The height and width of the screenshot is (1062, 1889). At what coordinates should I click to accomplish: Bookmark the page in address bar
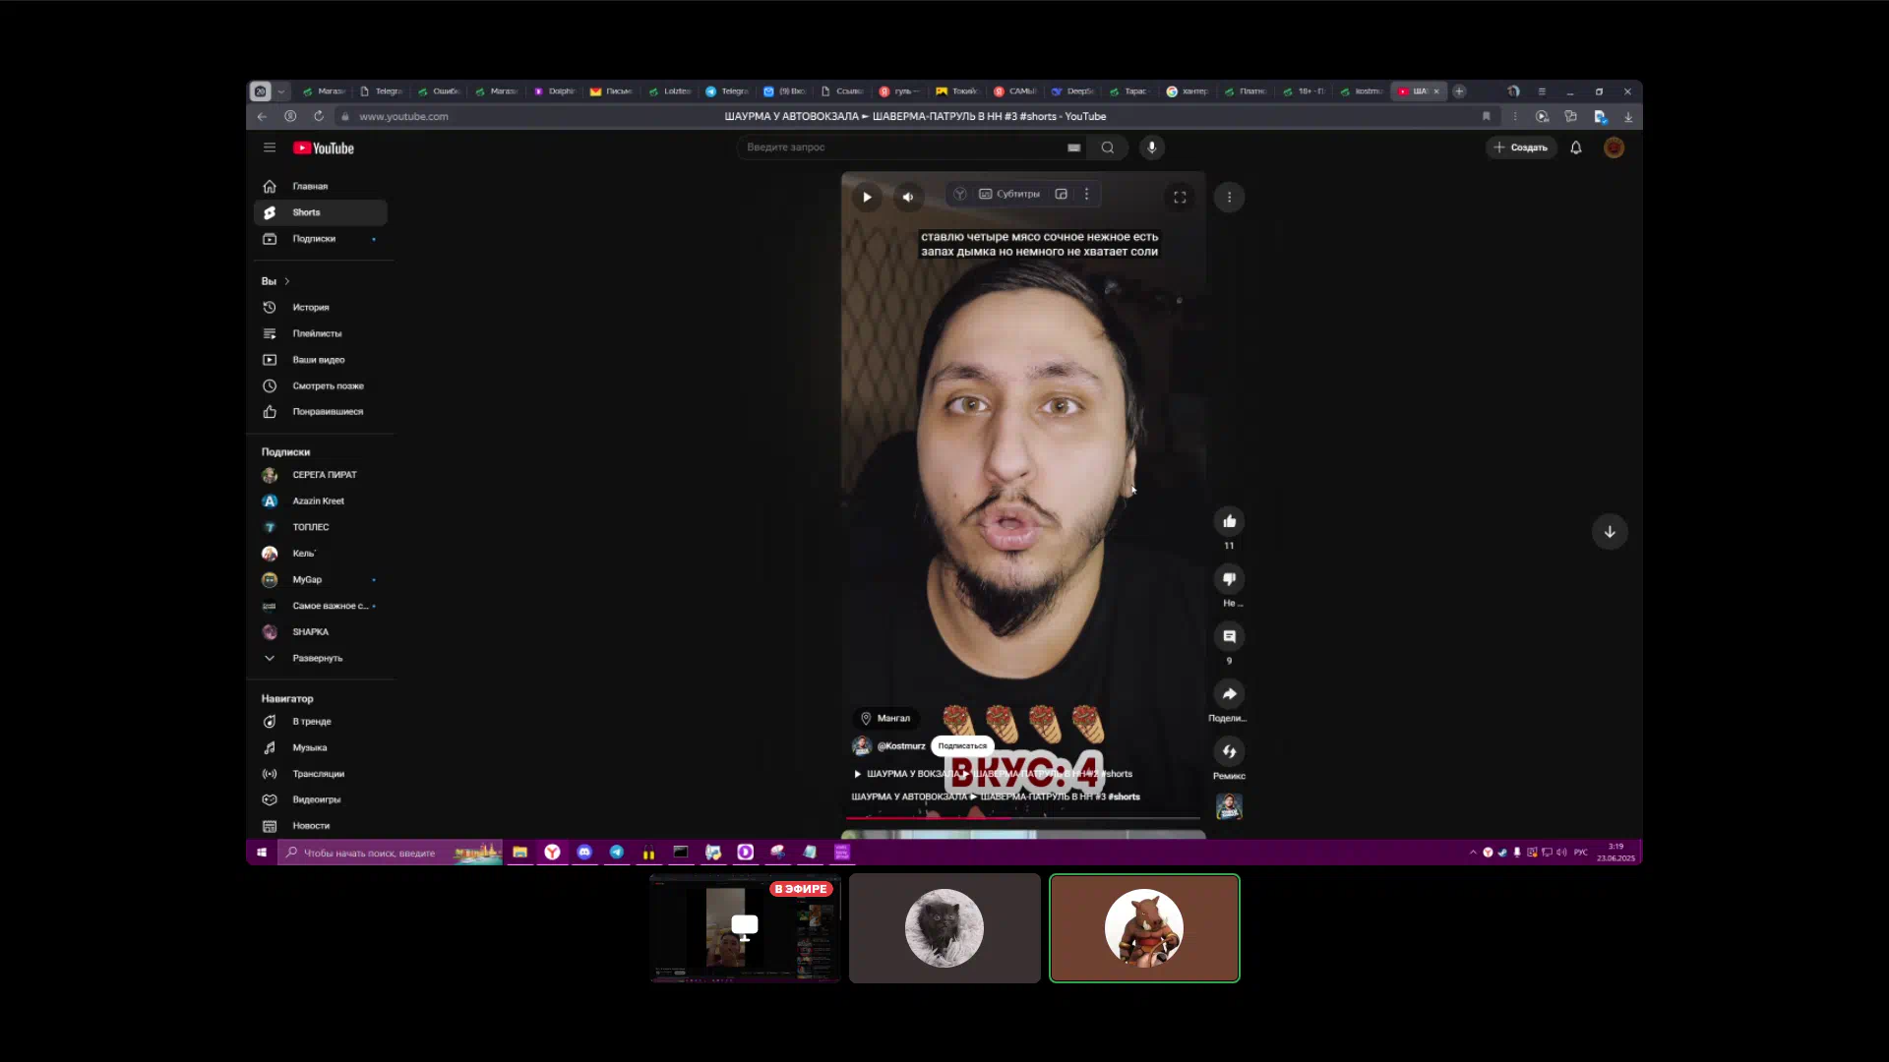pyautogui.click(x=1486, y=116)
